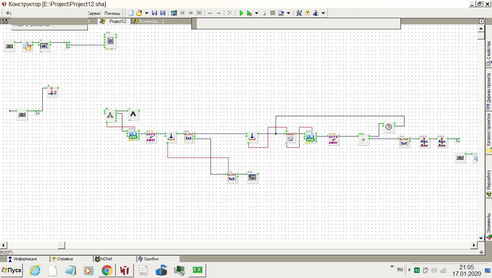Select the OK button element at right edge
The image size is (492, 278).
click(x=460, y=157)
